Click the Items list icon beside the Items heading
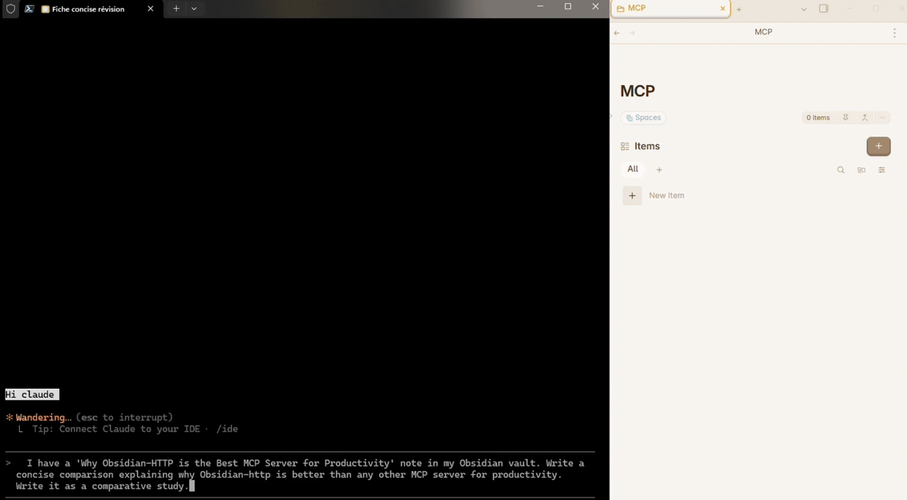The width and height of the screenshot is (907, 500). click(x=625, y=146)
